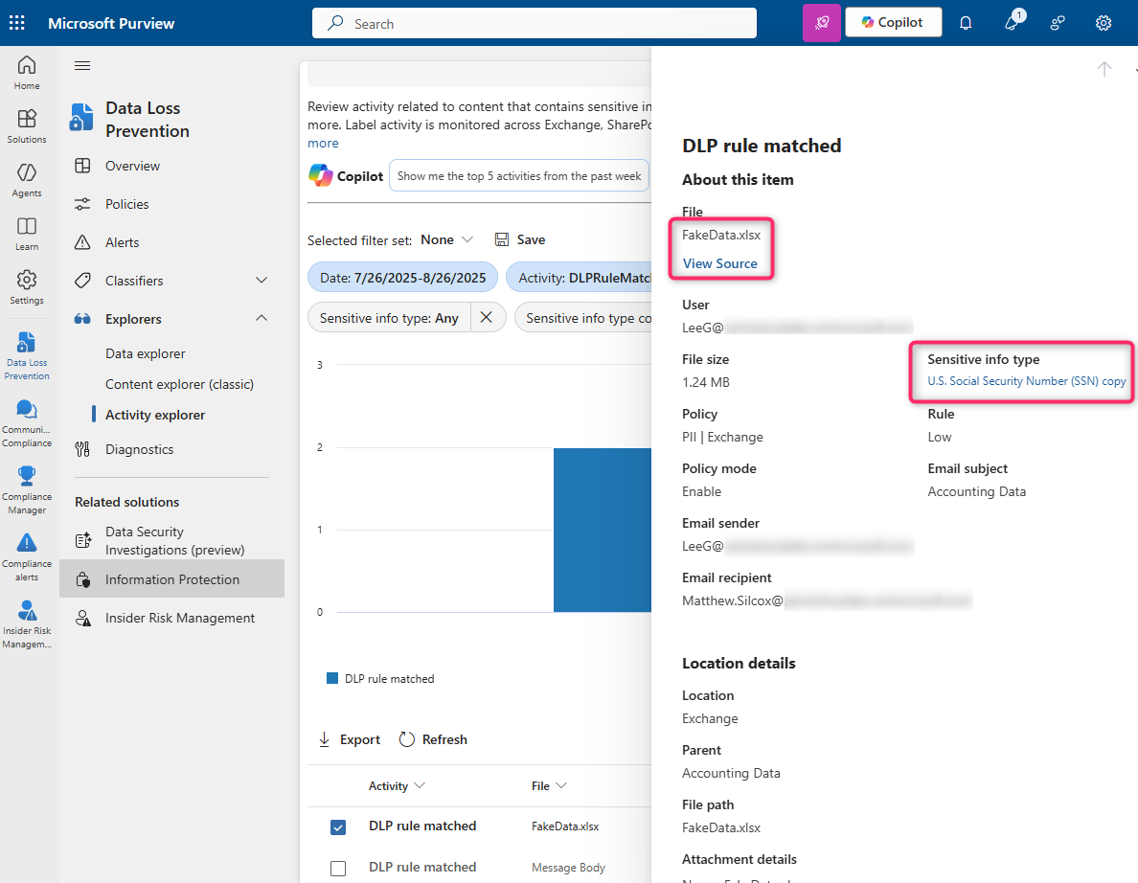Check the Message Body row checkbox
Screen dimensions: 1138x883
(338, 868)
